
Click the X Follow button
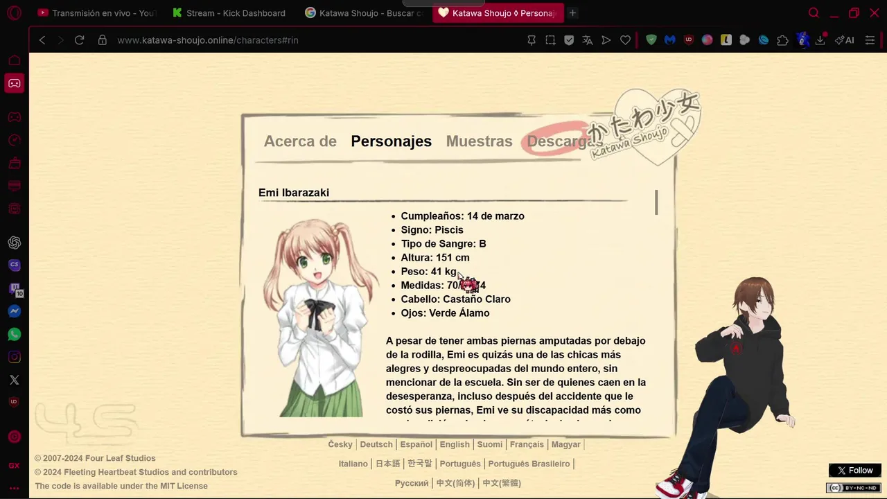(855, 471)
